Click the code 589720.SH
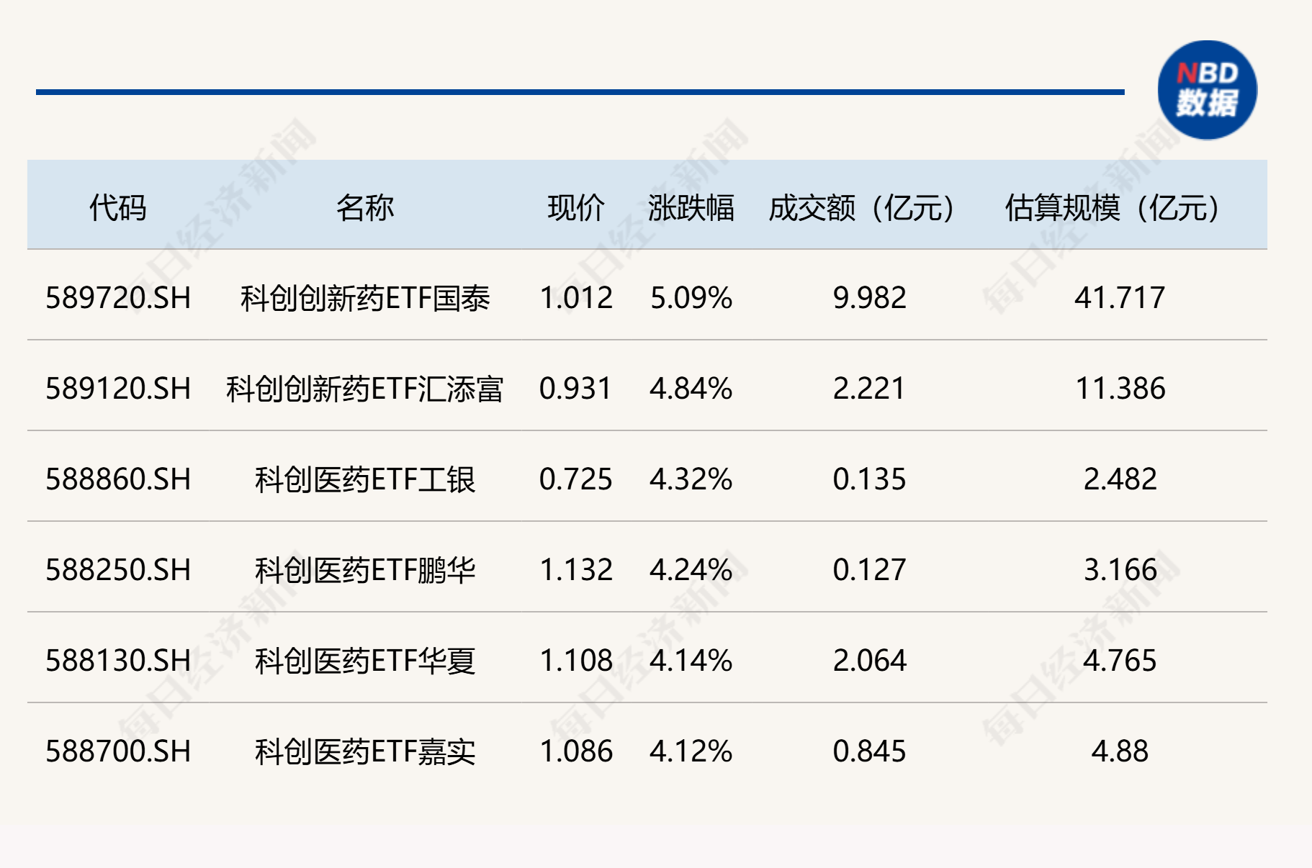 click(x=118, y=298)
